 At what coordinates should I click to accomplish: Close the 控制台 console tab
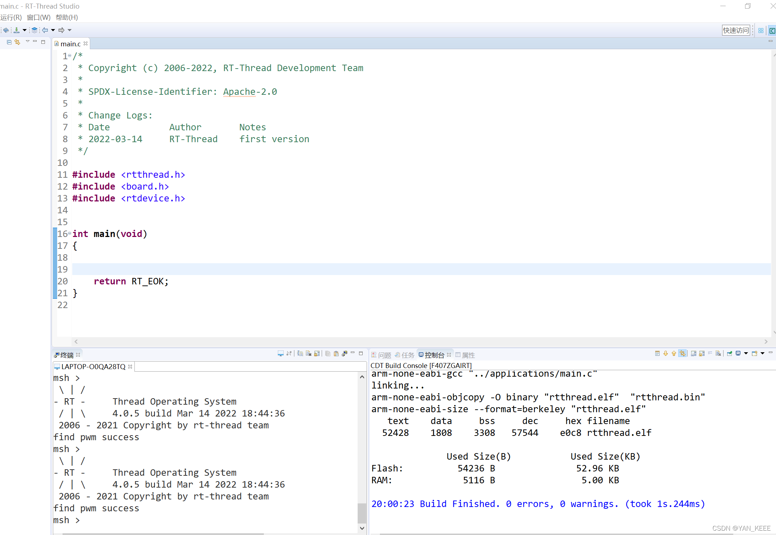point(449,355)
